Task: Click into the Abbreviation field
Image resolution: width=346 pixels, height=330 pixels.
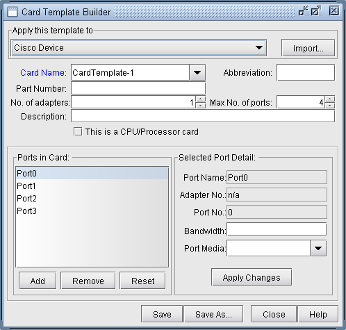Action: click(x=306, y=72)
